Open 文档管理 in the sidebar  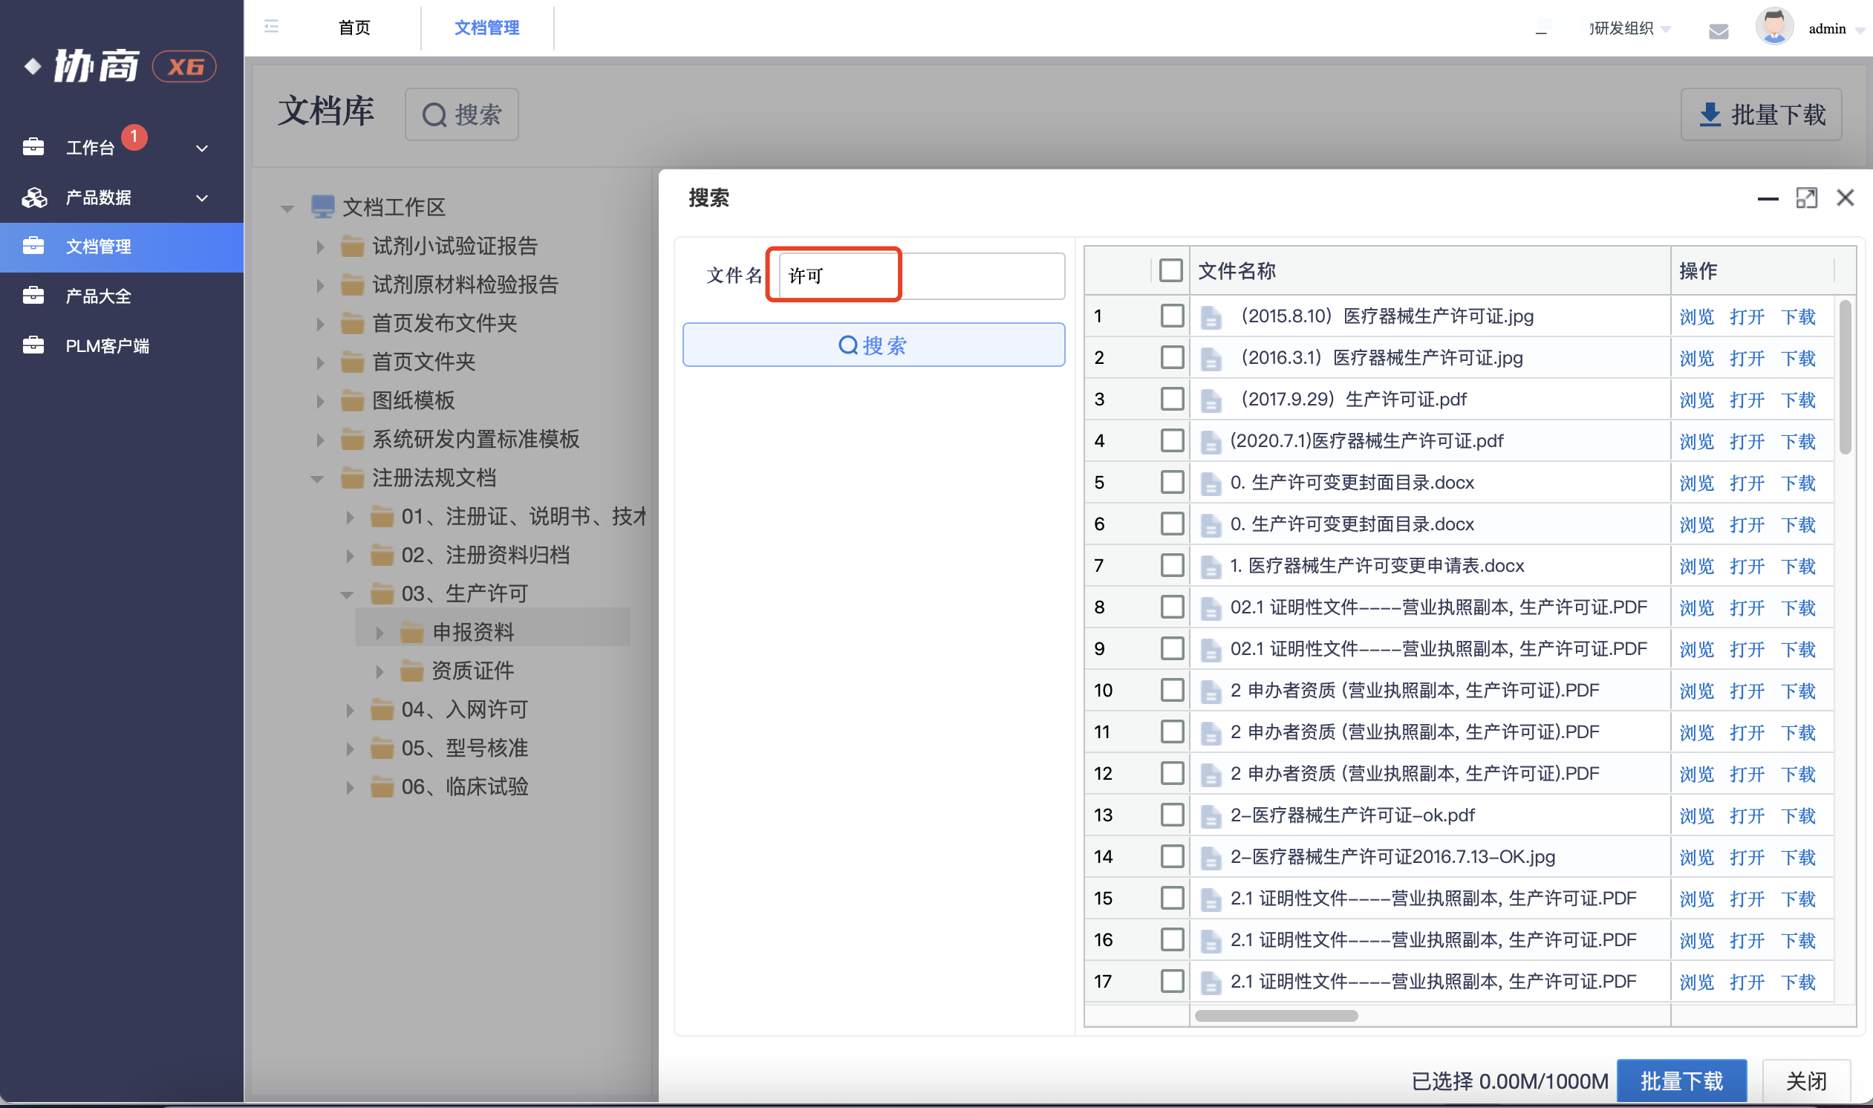click(x=122, y=247)
